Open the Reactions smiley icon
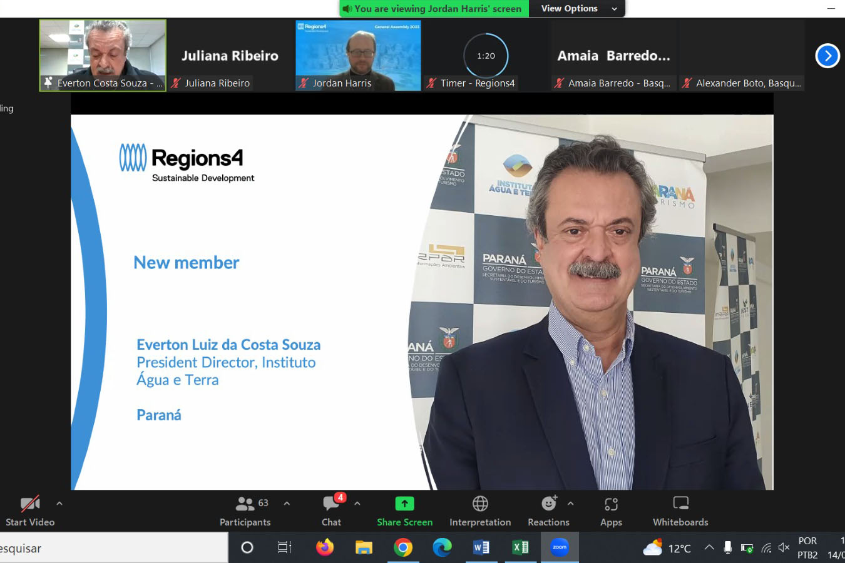This screenshot has width=845, height=563. pyautogui.click(x=549, y=504)
